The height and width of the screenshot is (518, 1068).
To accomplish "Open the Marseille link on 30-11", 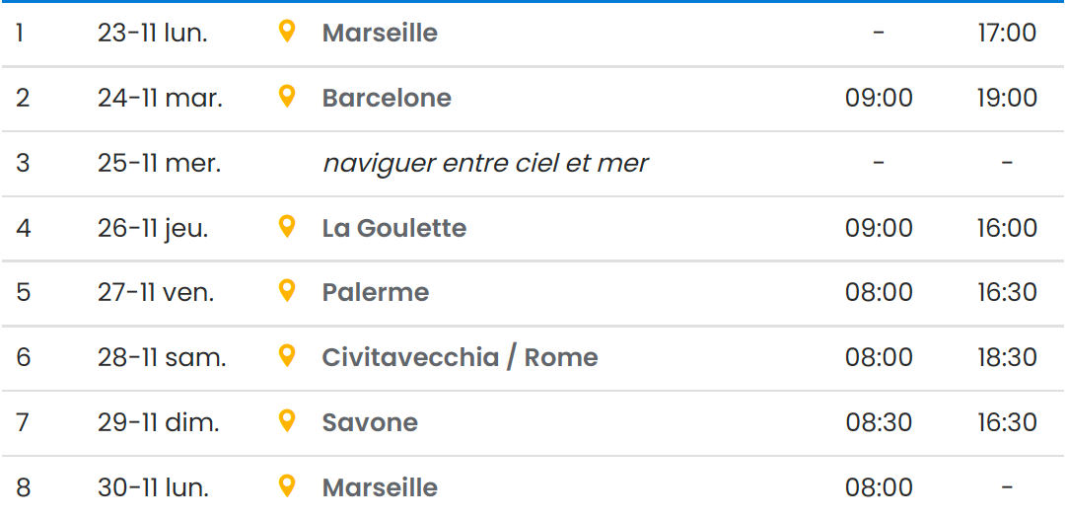I will [380, 487].
